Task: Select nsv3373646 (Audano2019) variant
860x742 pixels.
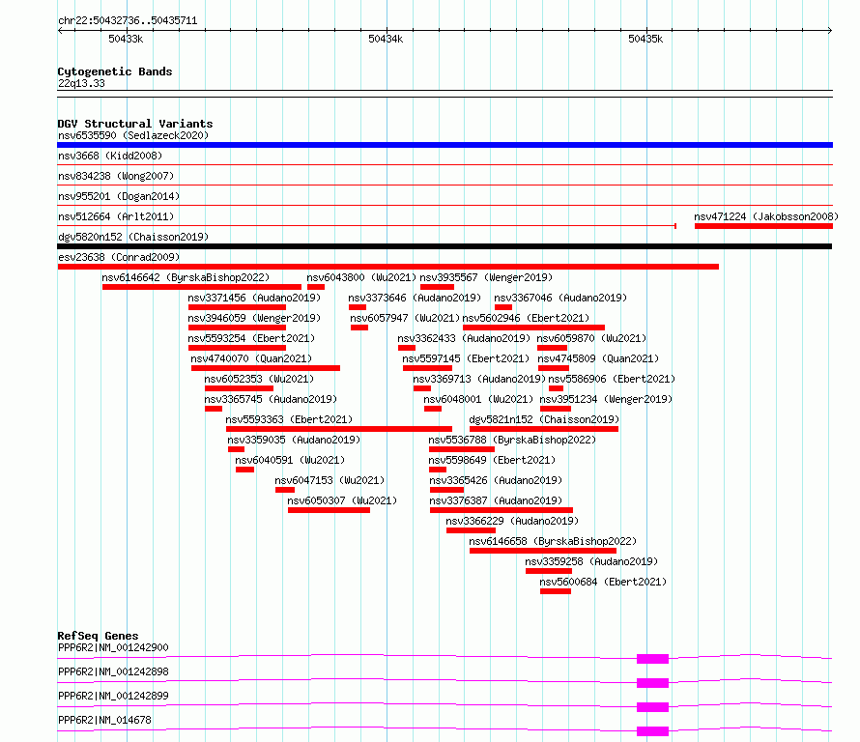Action: 415,298
